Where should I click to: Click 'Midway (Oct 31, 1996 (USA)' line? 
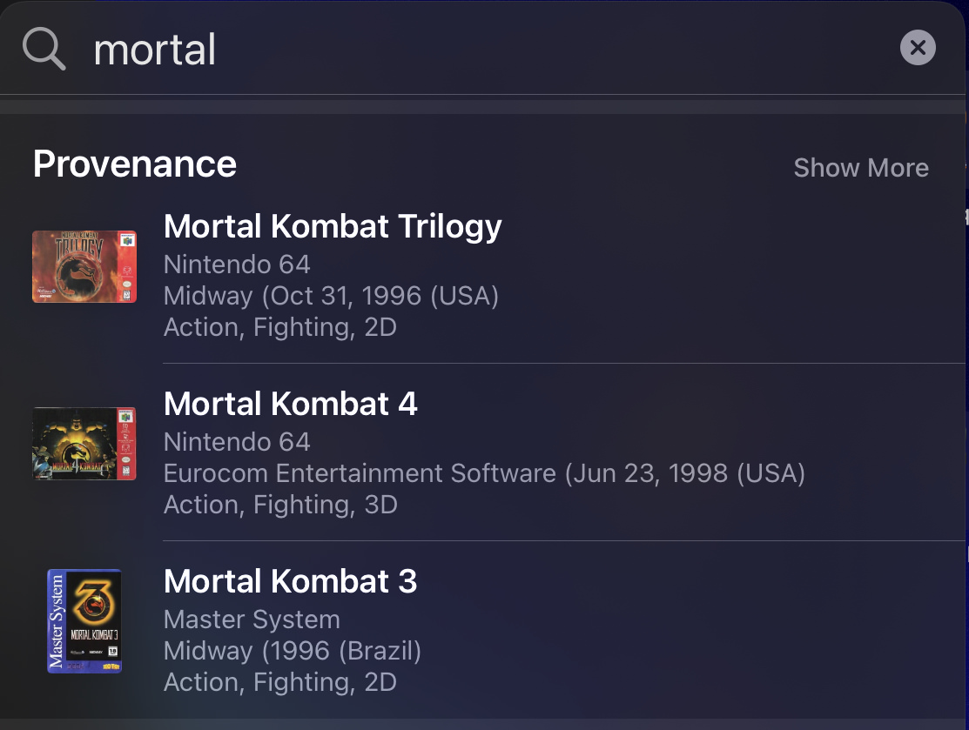click(x=331, y=296)
